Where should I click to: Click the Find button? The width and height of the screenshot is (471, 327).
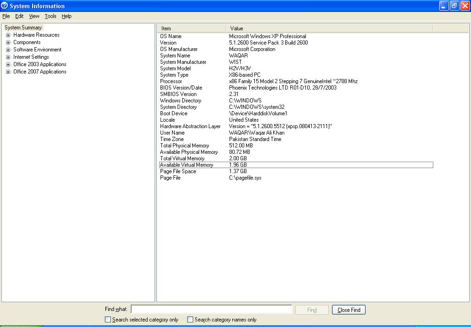coord(311,310)
